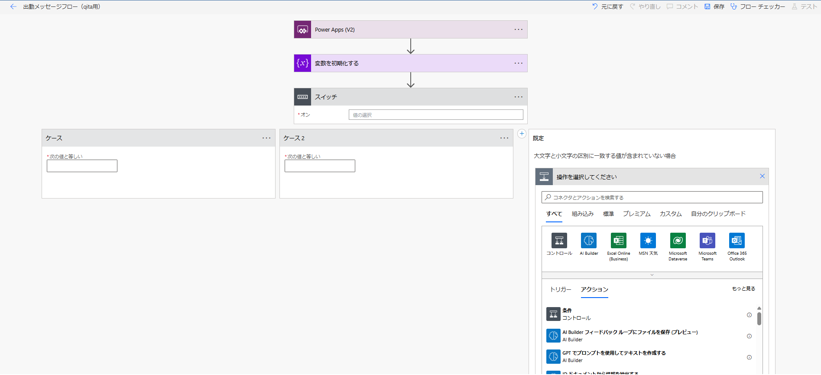Open the ケース card ellipsis menu

pyautogui.click(x=266, y=138)
